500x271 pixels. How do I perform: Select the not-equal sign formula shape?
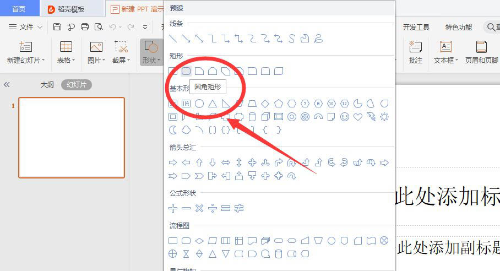click(239, 208)
